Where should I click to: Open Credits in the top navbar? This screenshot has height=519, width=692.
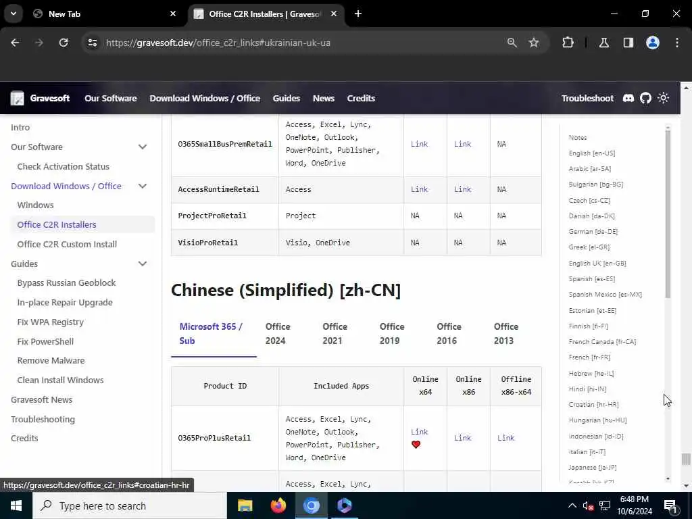[x=361, y=98]
